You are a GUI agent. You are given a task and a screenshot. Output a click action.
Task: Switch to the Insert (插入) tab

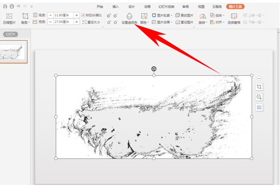point(116,7)
